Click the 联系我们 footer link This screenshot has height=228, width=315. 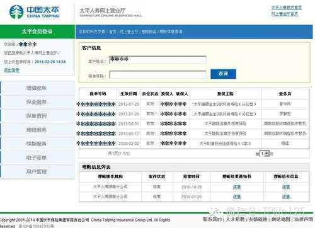pos(212,220)
